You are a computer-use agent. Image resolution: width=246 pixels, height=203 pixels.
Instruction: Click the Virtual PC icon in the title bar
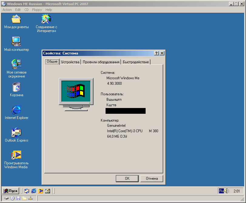click(4, 4)
